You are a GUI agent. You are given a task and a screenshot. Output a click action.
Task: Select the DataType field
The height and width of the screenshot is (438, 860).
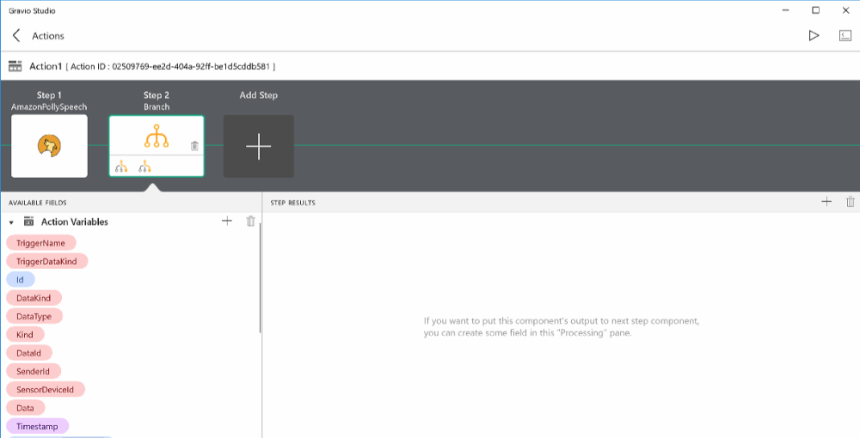[34, 316]
